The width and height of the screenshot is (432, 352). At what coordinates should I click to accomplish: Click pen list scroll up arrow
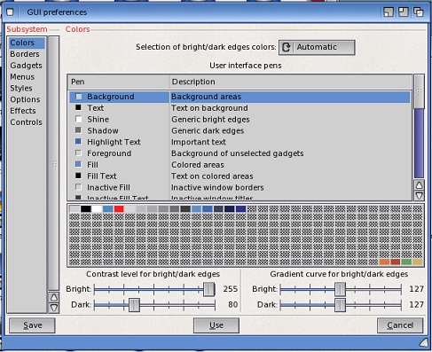(x=419, y=185)
